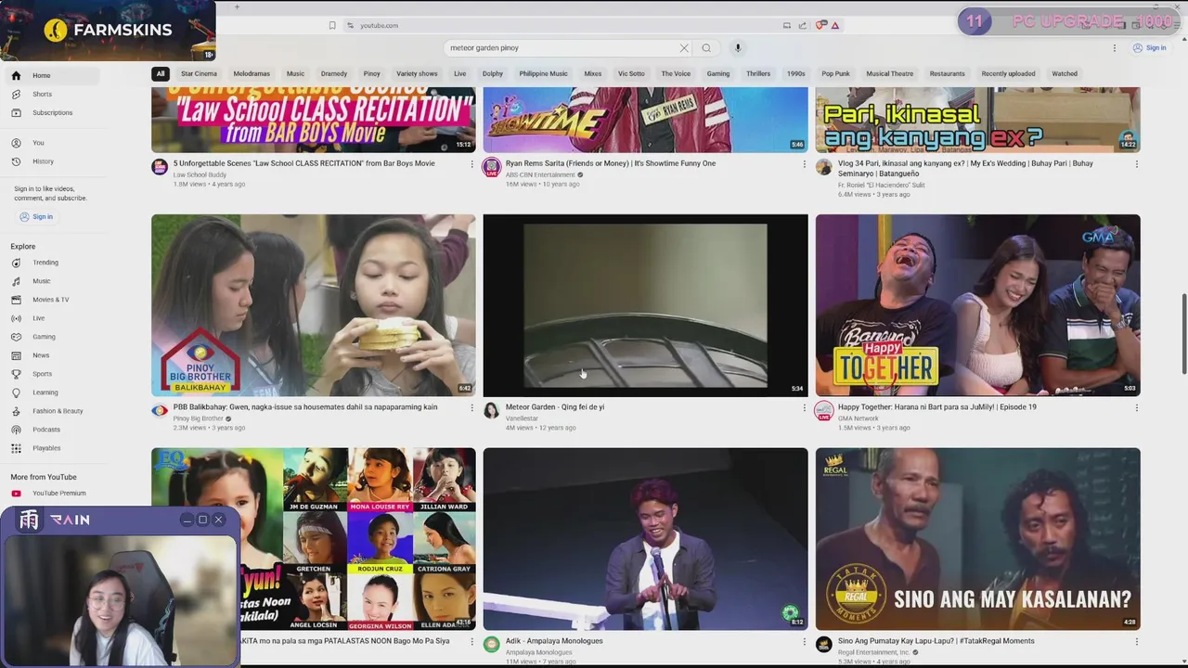
Task: Play the Meteor Garden video thumbnail
Action: [645, 305]
